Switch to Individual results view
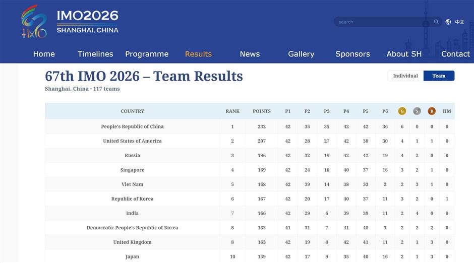Image resolution: width=474 pixels, height=263 pixels. pyautogui.click(x=405, y=76)
